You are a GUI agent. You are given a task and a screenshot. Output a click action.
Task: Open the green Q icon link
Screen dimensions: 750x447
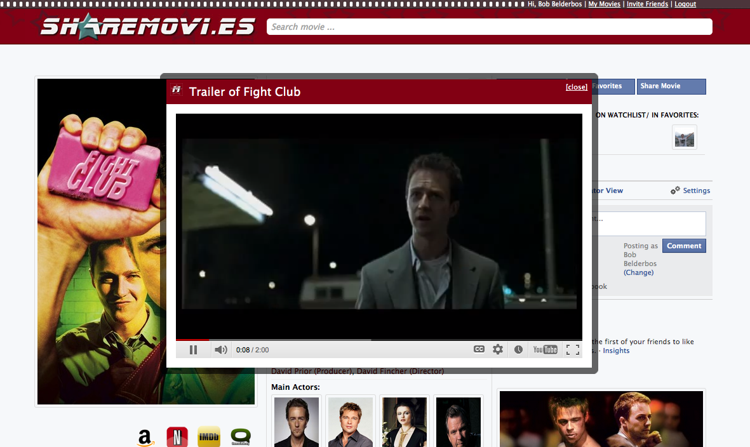241,437
